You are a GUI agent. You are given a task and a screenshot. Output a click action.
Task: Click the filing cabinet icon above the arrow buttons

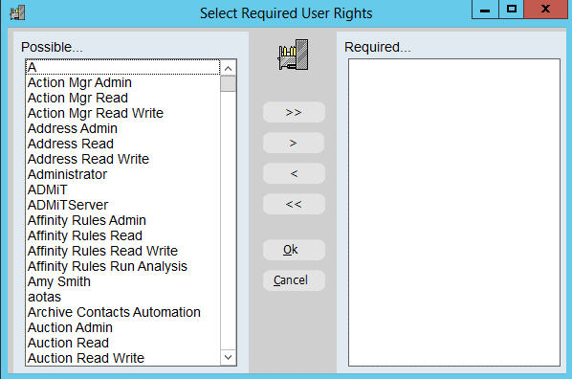293,55
